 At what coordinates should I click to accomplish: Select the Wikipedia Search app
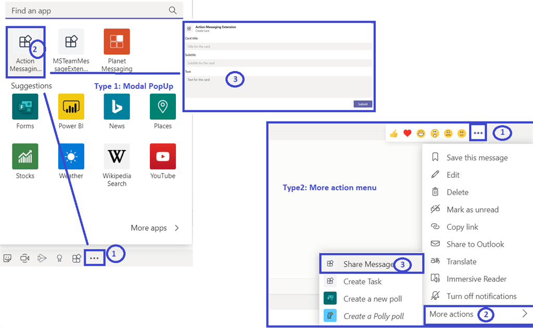[x=117, y=156]
